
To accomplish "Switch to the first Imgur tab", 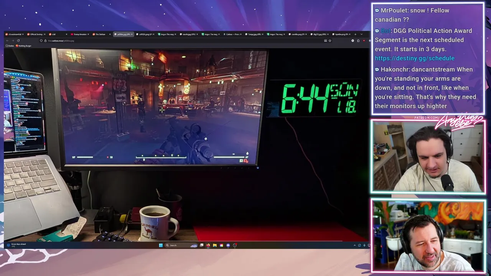I will click(x=167, y=34).
